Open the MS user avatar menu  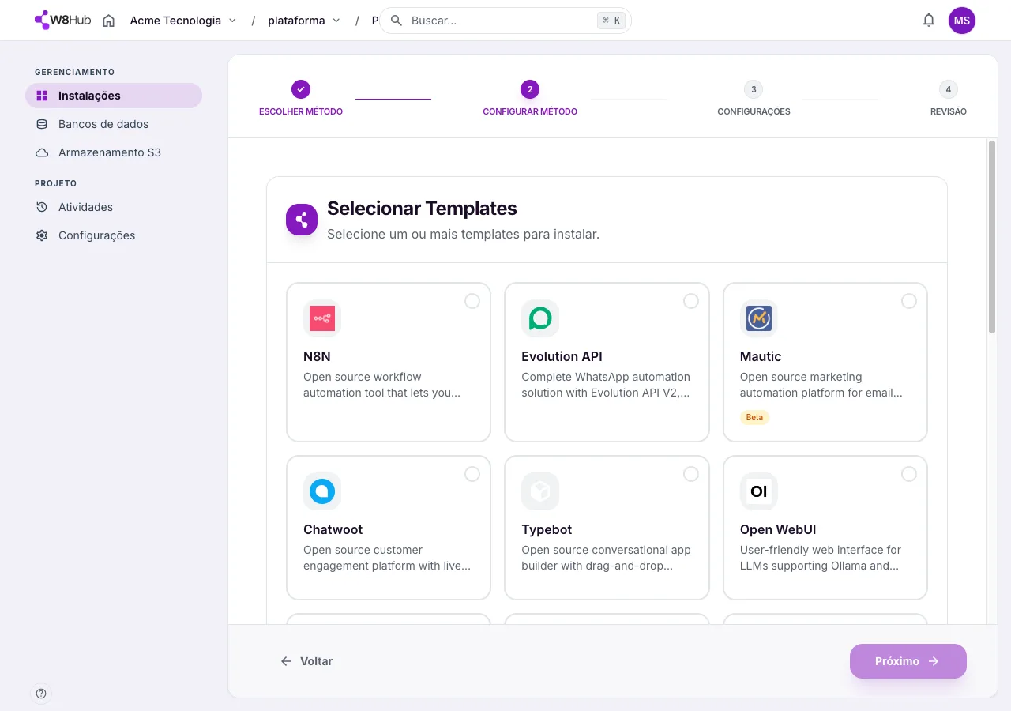(x=962, y=21)
